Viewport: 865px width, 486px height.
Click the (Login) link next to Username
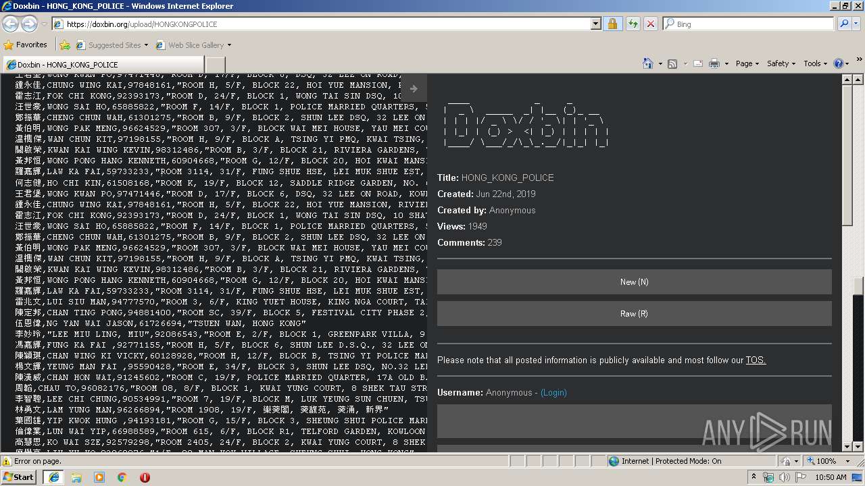(553, 393)
